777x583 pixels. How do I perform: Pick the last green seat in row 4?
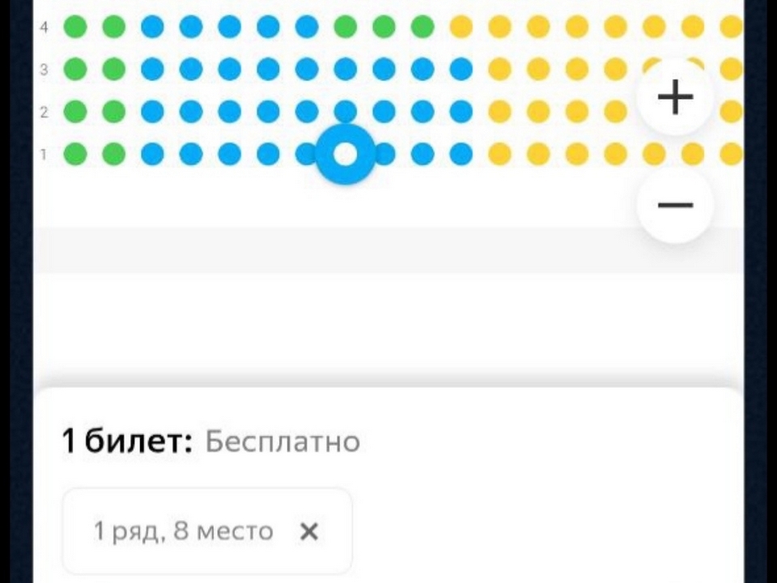422,27
